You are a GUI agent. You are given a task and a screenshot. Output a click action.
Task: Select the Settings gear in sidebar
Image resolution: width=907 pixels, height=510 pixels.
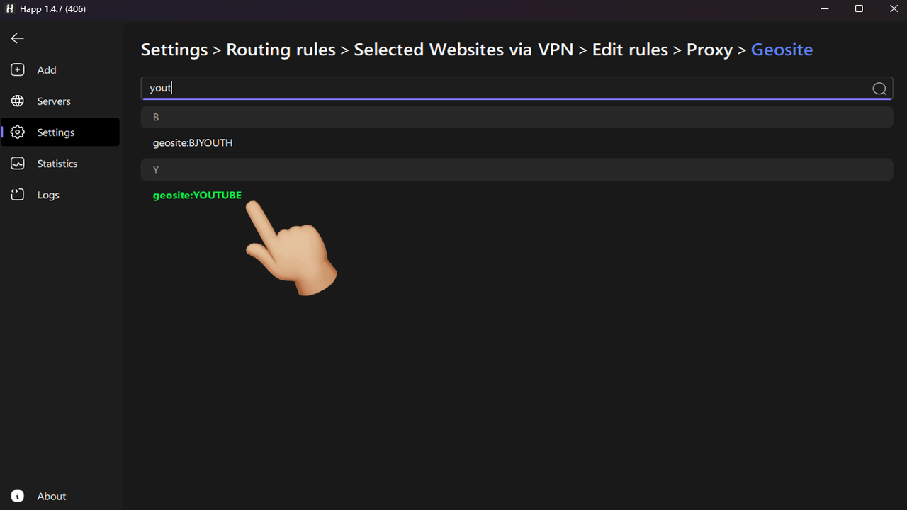pyautogui.click(x=18, y=132)
